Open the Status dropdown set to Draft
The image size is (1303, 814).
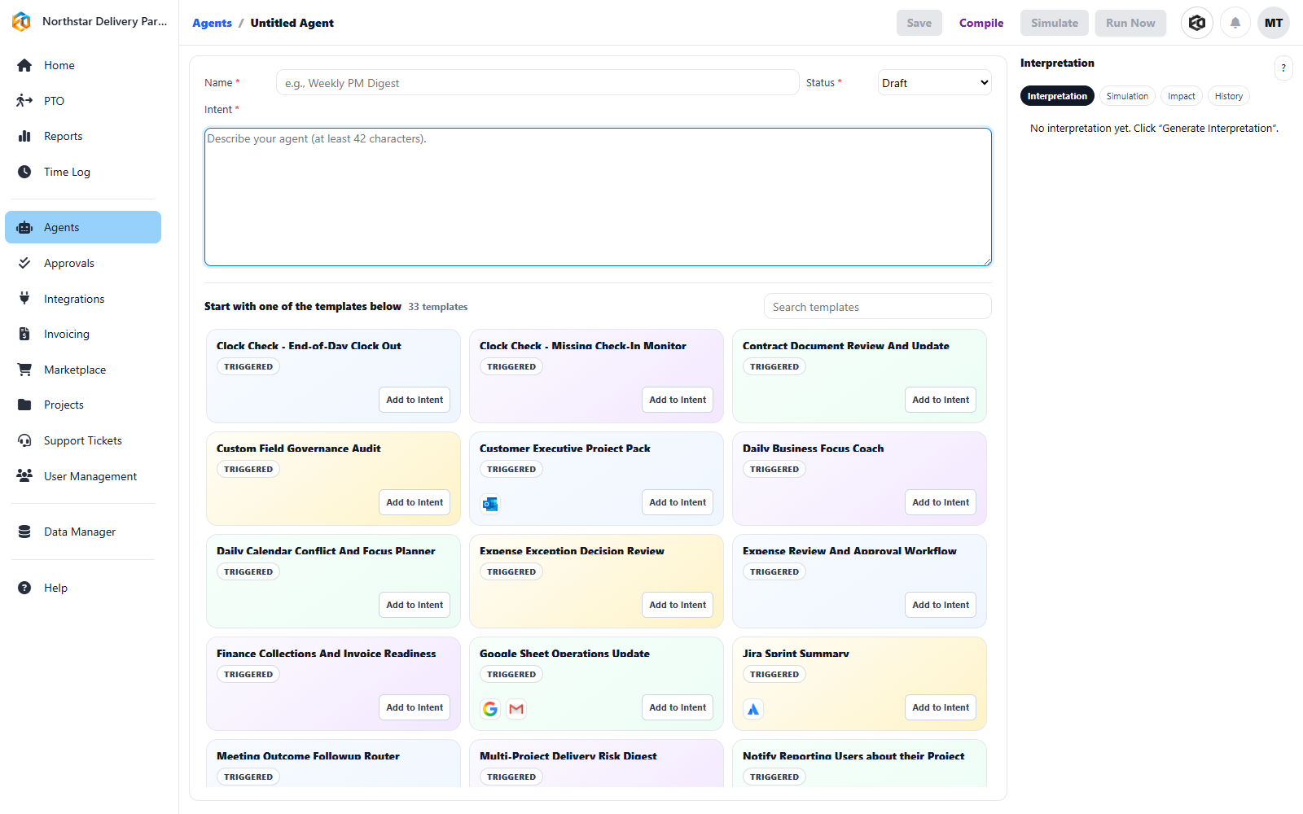point(935,82)
